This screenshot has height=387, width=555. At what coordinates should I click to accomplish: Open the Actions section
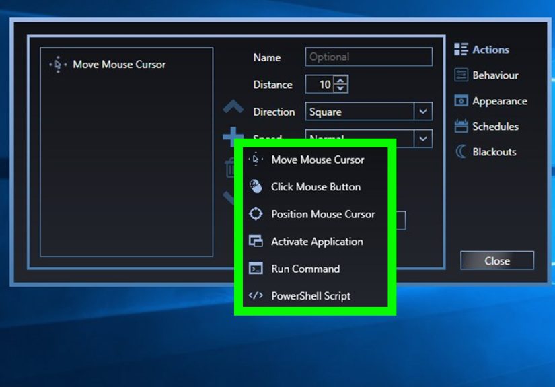click(x=490, y=50)
